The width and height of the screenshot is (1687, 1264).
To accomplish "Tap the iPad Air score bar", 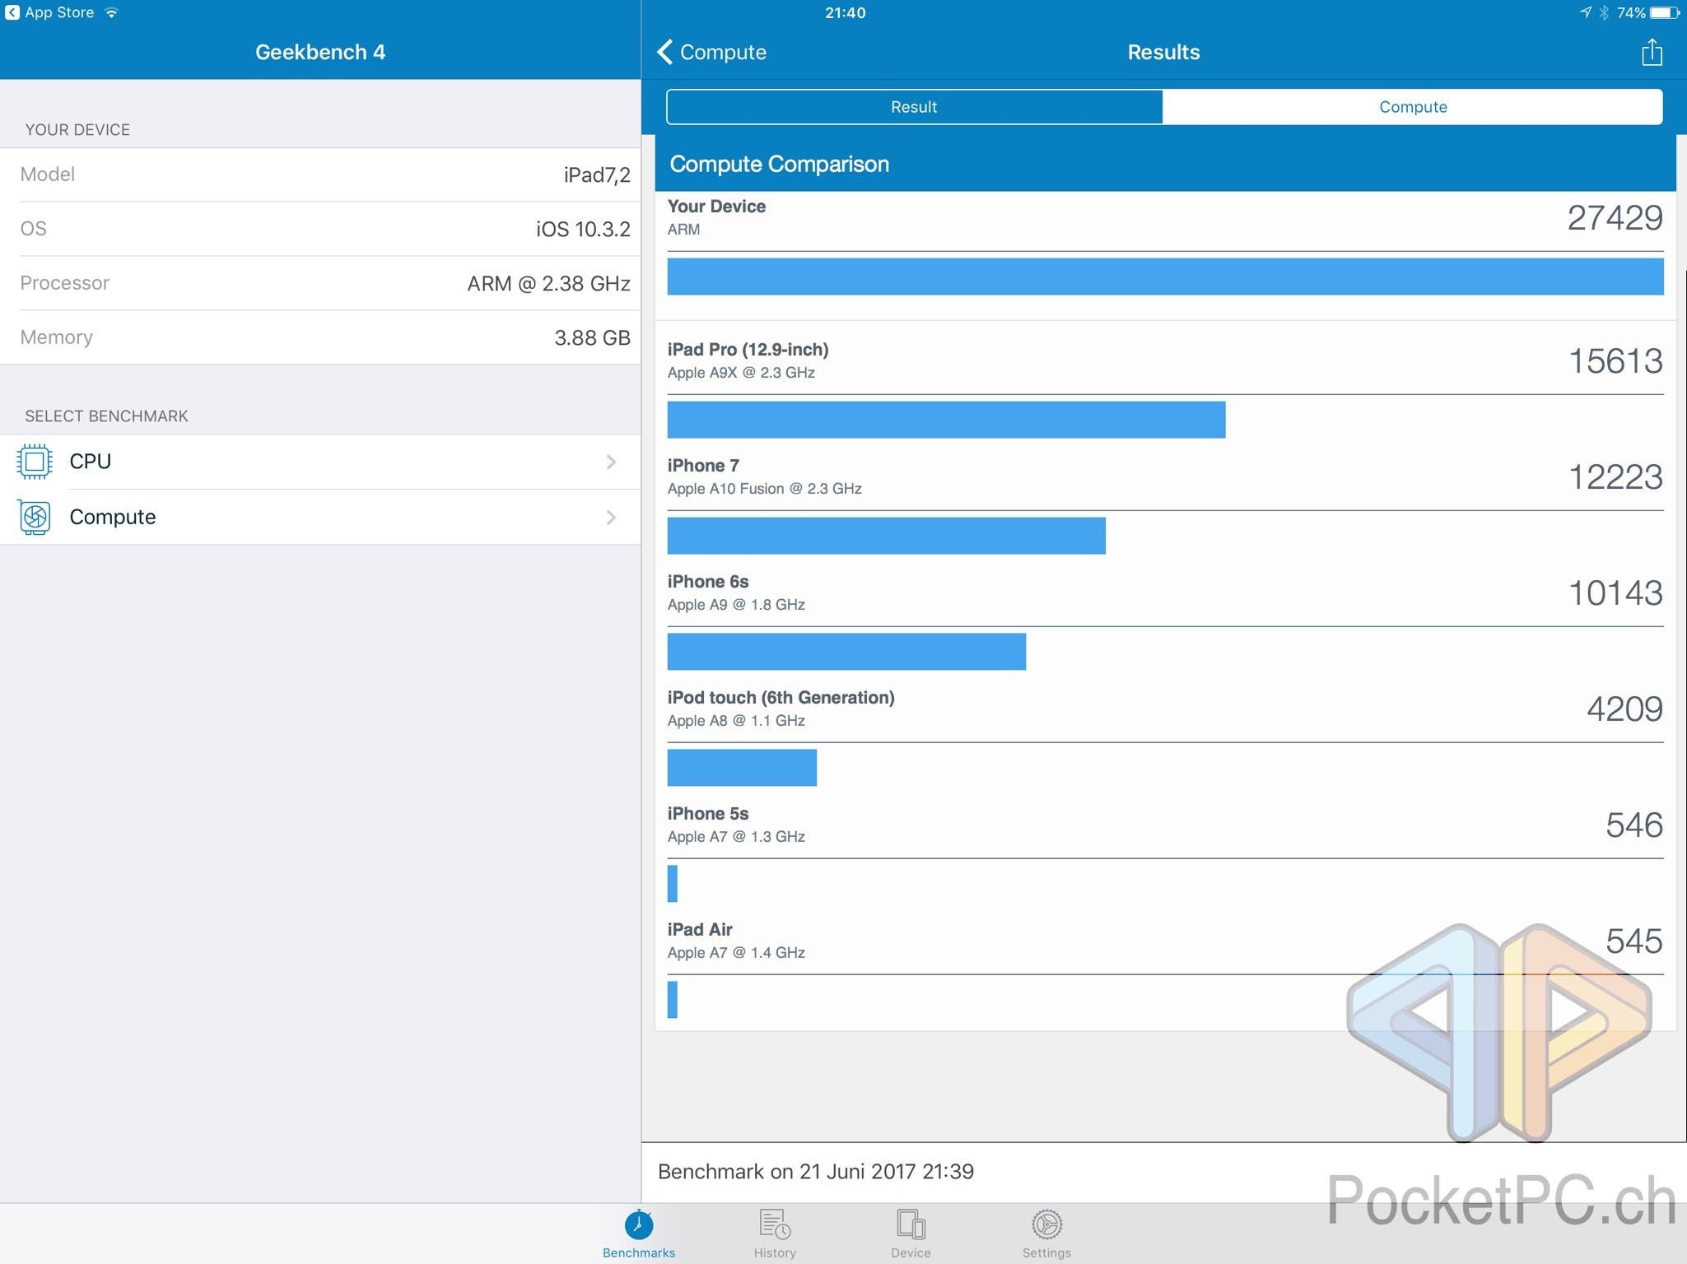I will click(x=673, y=1000).
